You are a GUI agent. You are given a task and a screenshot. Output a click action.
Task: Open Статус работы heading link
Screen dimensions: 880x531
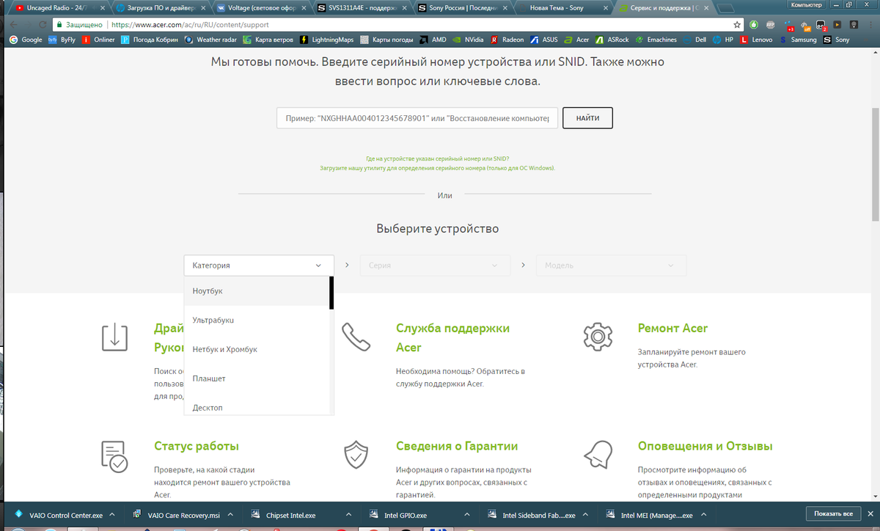197,446
